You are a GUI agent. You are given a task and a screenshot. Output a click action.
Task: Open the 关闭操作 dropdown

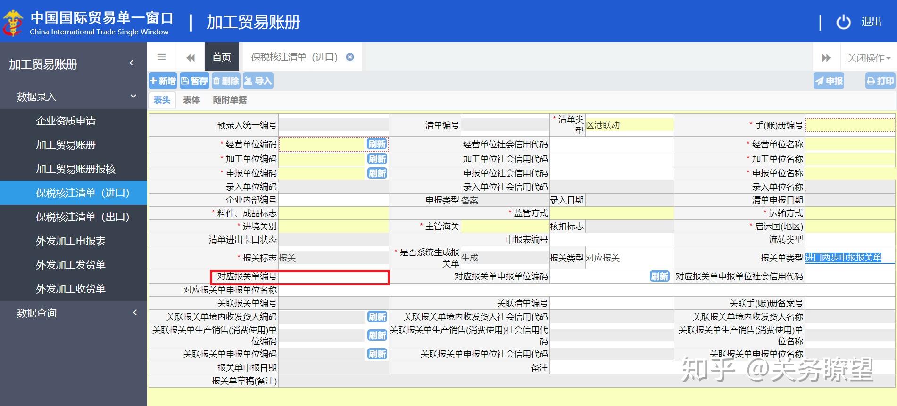point(869,57)
